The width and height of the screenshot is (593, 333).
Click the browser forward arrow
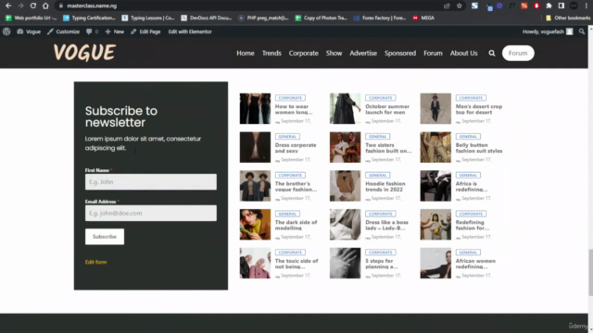point(20,6)
